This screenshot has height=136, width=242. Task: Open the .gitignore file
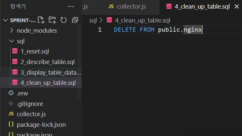coord(30,104)
